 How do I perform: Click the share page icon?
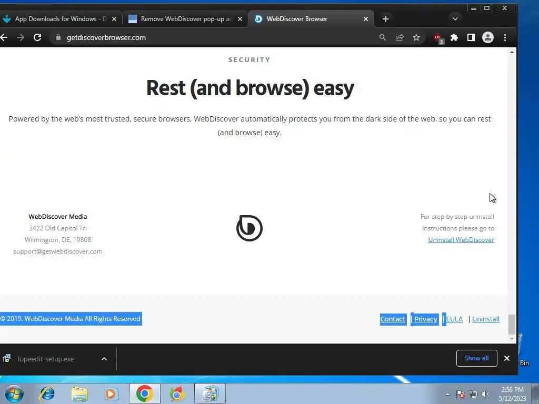[x=400, y=37]
